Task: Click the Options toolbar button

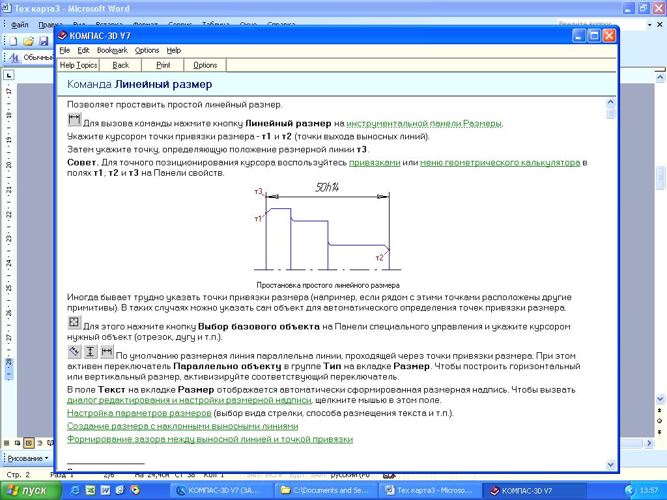Action: tap(205, 65)
